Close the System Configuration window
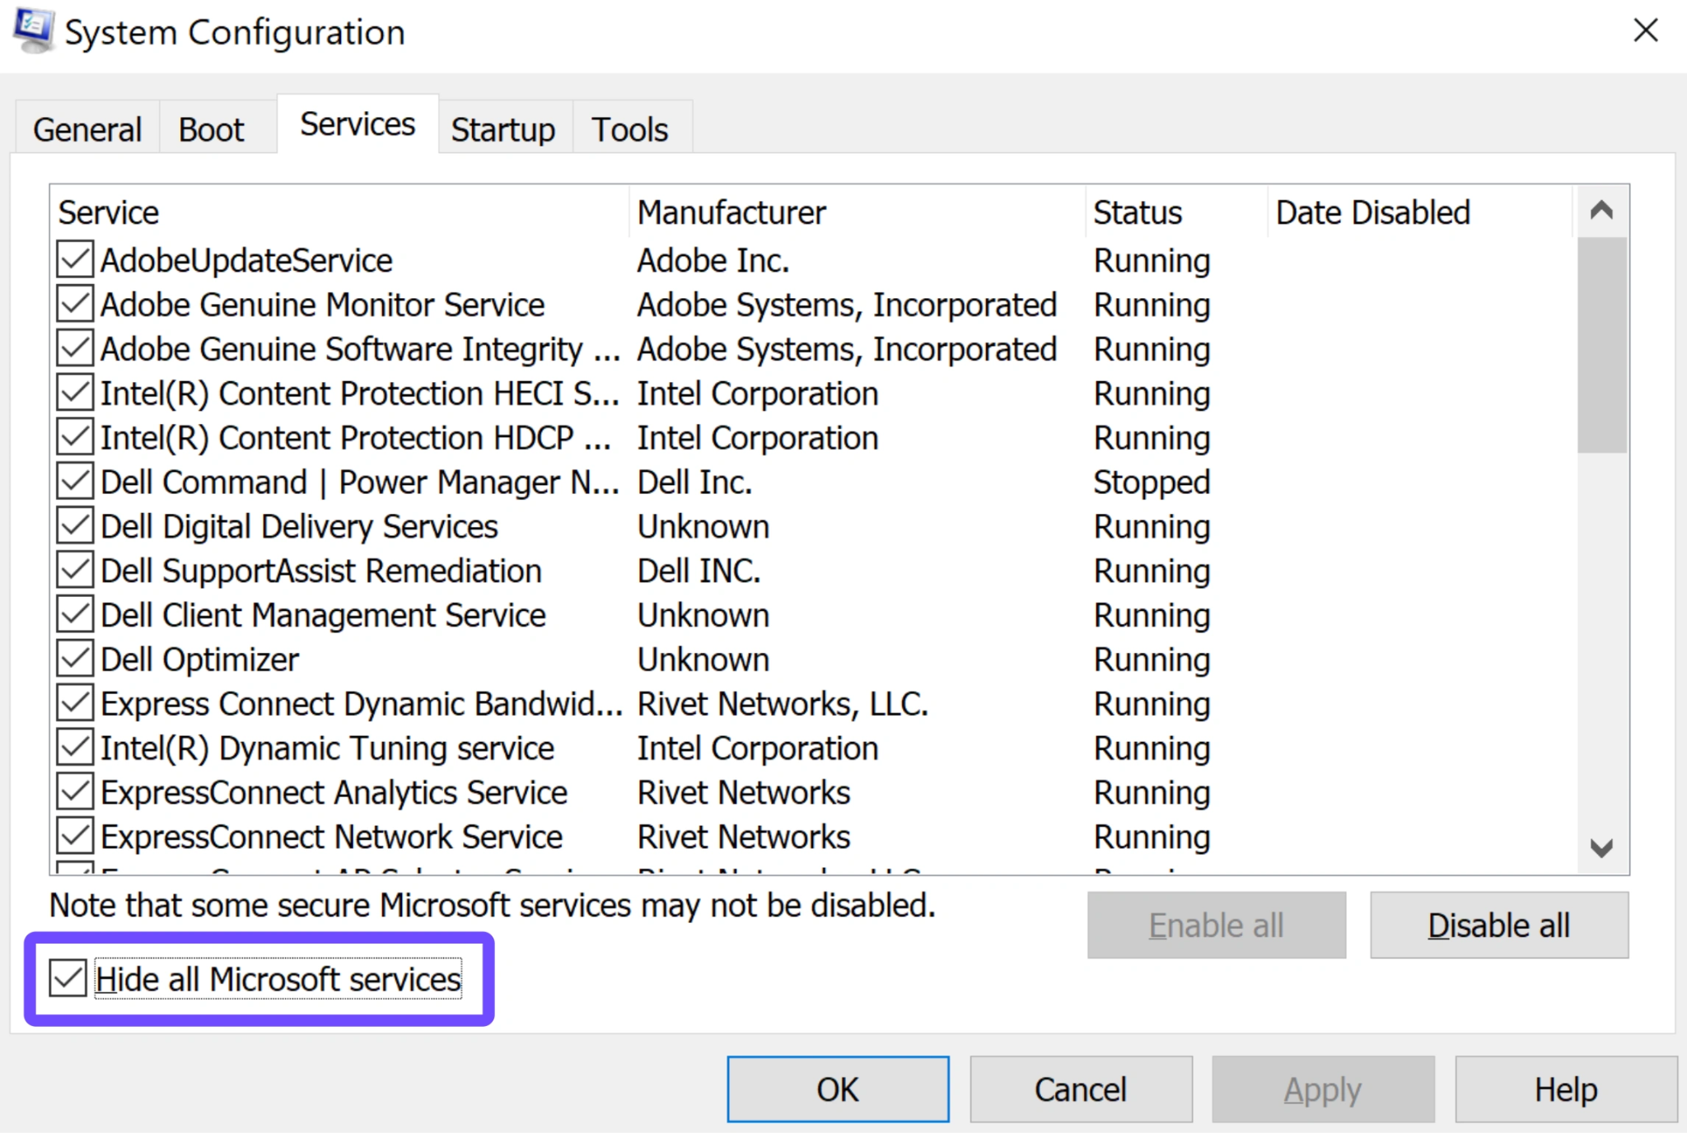1687x1133 pixels. [1645, 30]
